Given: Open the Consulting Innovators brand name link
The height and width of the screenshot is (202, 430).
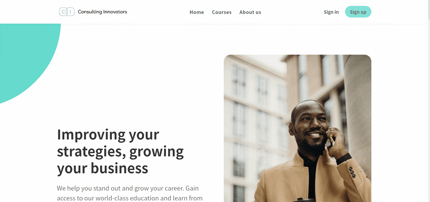Looking at the screenshot, I should click(102, 12).
